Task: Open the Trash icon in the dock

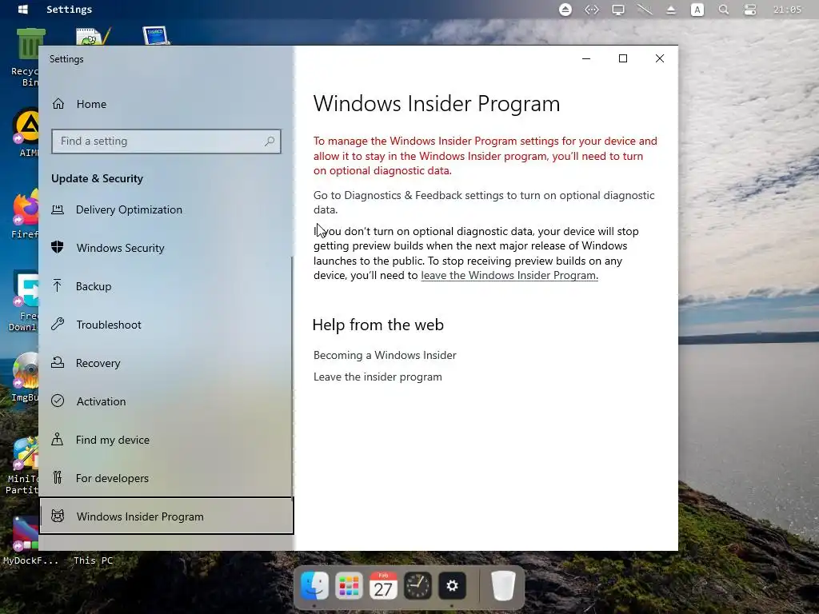Action: point(504,586)
